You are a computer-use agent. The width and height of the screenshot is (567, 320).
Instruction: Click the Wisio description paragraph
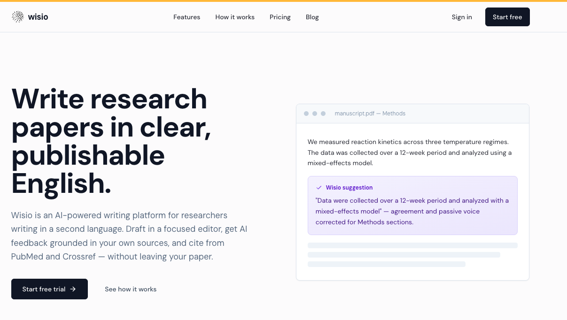tap(129, 236)
